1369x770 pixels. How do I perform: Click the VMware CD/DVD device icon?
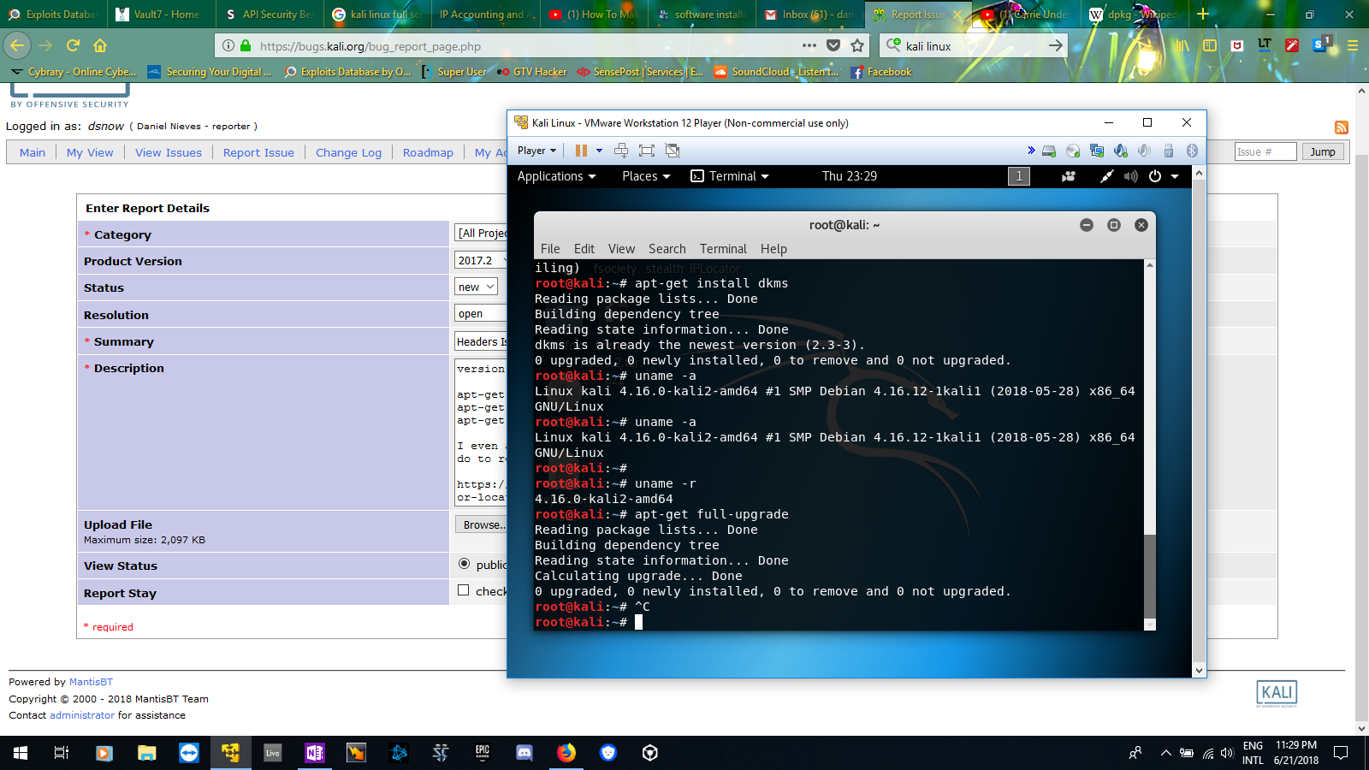[x=1073, y=151]
